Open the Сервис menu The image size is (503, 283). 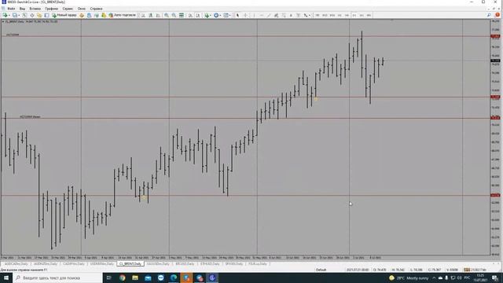(x=68, y=9)
